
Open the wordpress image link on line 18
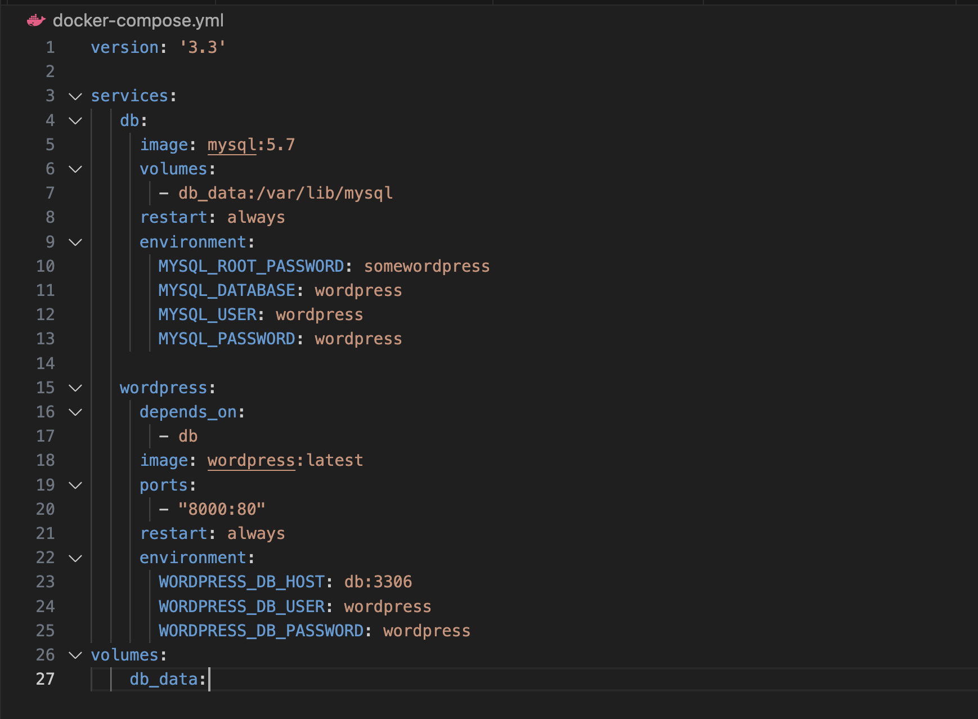point(251,461)
